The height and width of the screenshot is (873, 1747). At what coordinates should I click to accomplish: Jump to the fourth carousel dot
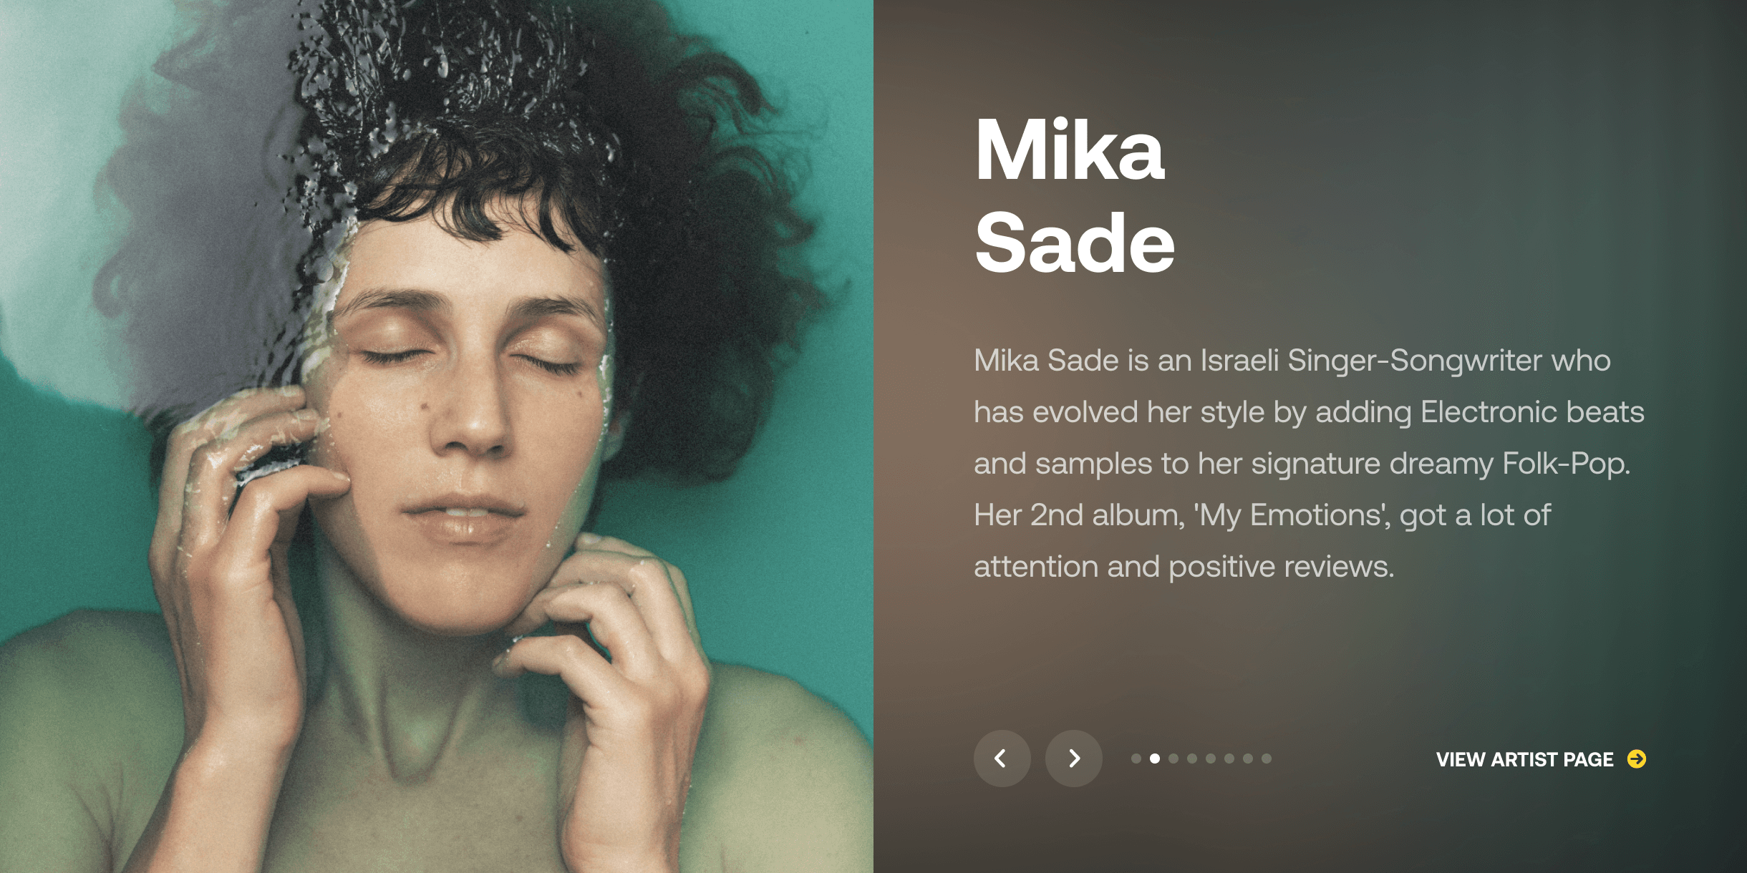click(x=1192, y=759)
